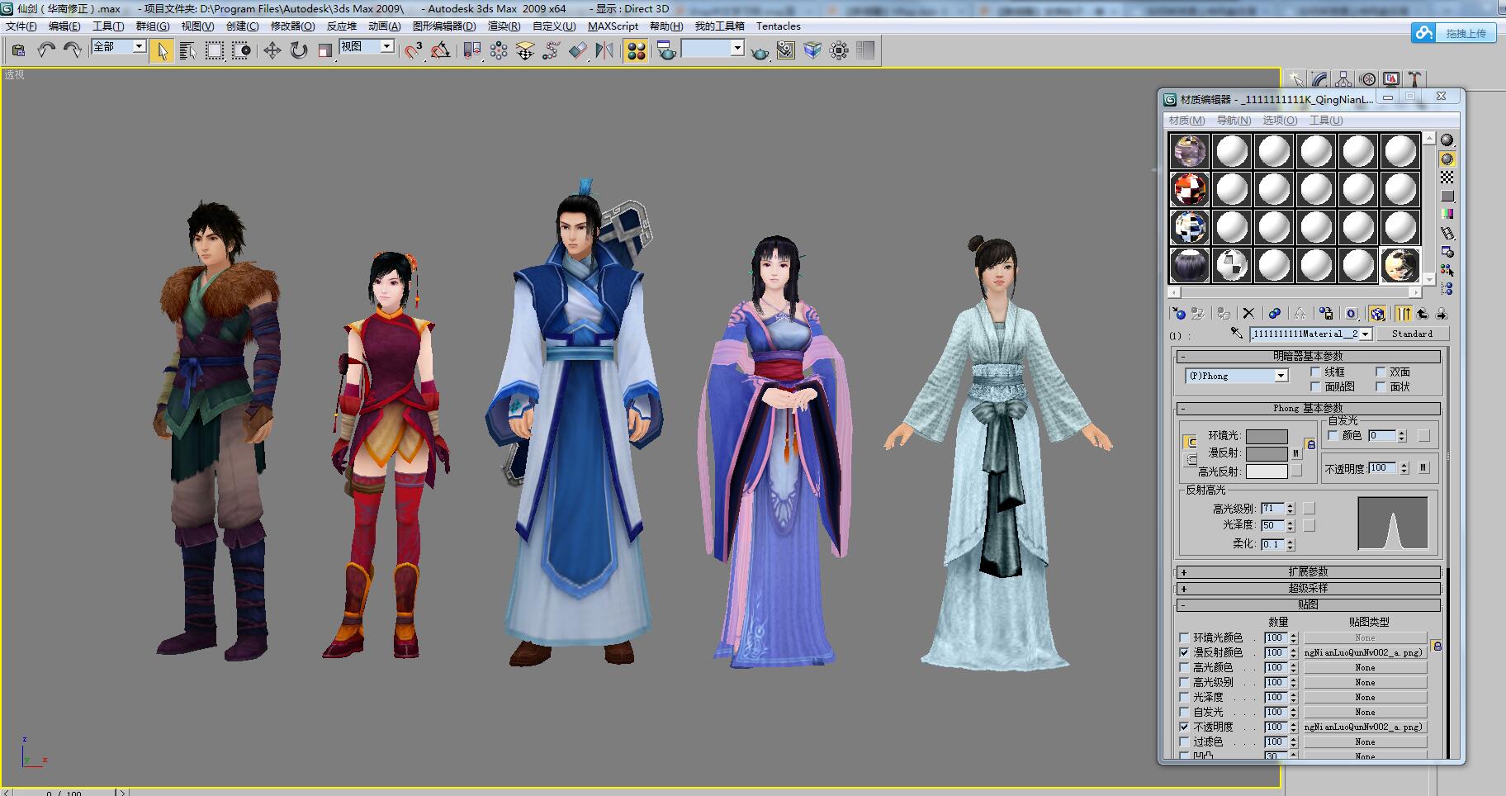This screenshot has width=1506, height=796.
Task: Toggle the 3D Snaps magnet icon
Action: [x=414, y=50]
